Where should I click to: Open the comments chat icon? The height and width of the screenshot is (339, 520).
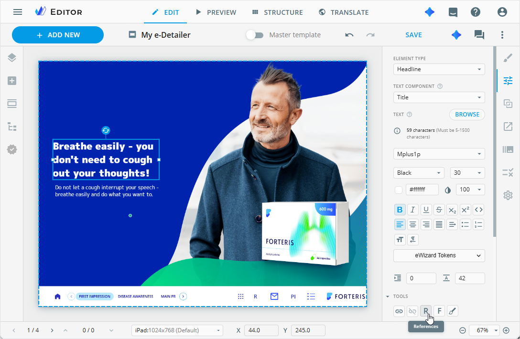[479, 35]
